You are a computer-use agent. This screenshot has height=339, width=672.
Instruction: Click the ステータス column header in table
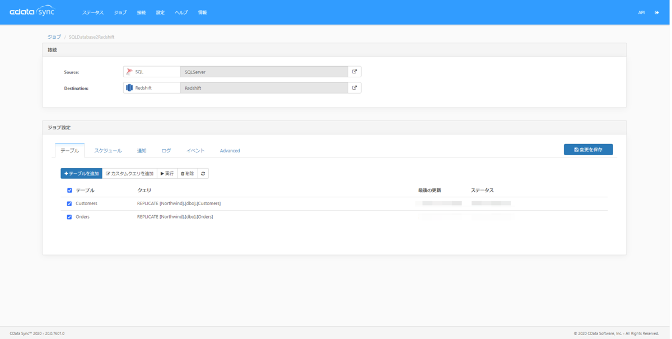click(482, 191)
